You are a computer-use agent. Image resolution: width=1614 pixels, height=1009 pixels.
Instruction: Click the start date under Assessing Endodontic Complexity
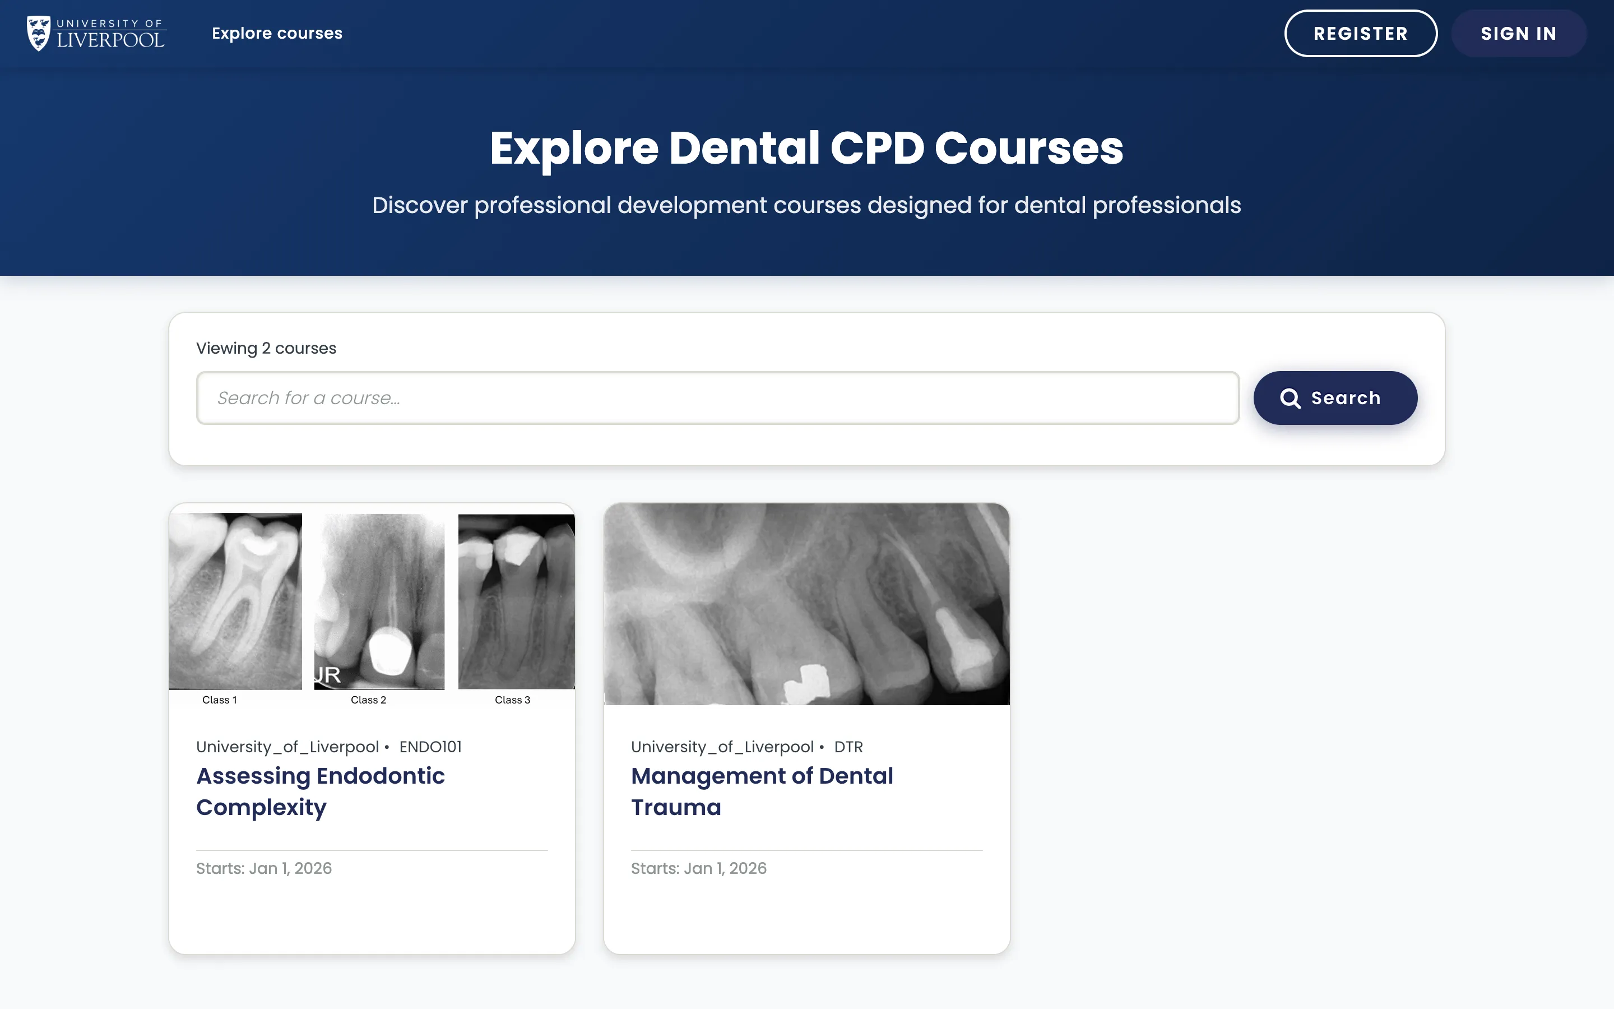click(264, 868)
